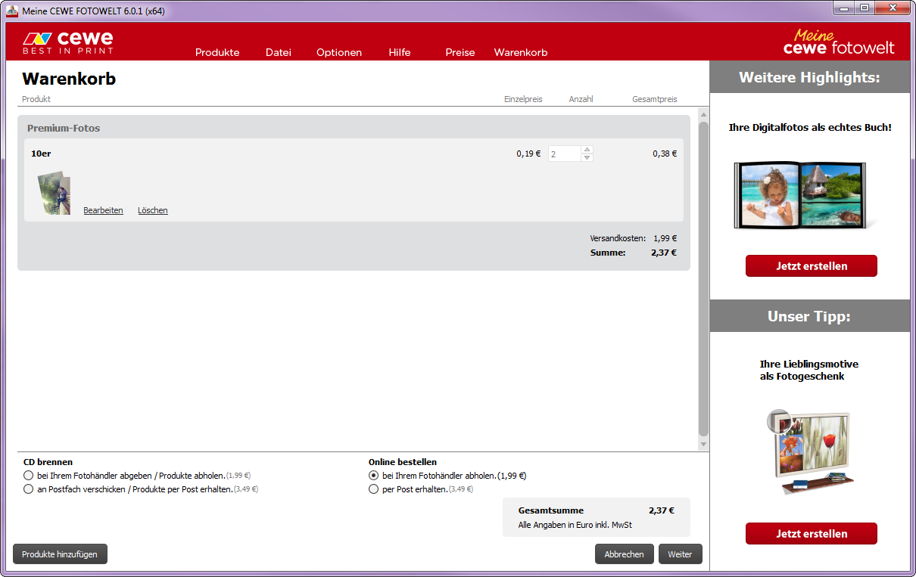Open the Warenkorb menu item
This screenshot has width=916, height=577.
click(521, 52)
